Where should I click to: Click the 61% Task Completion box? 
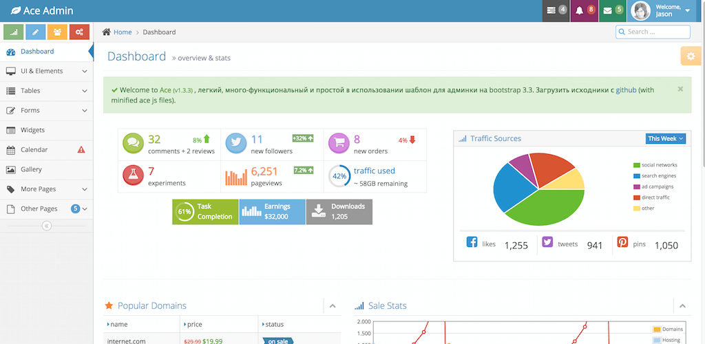coord(205,212)
